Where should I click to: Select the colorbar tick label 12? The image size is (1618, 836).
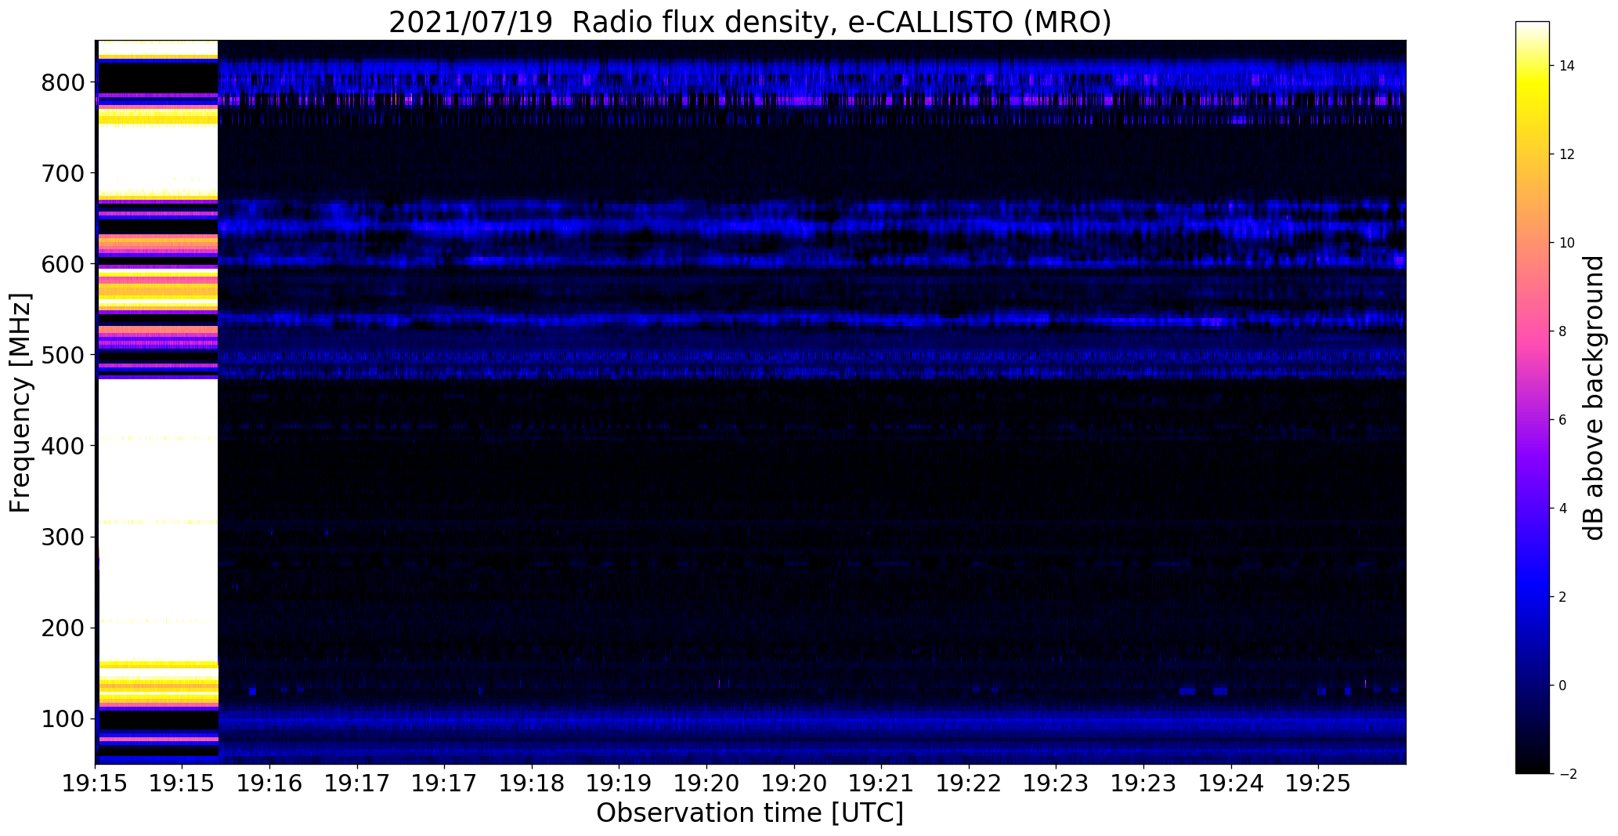click(x=1567, y=154)
